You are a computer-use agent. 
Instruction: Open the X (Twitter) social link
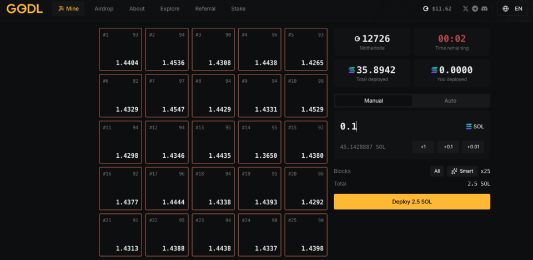[465, 9]
